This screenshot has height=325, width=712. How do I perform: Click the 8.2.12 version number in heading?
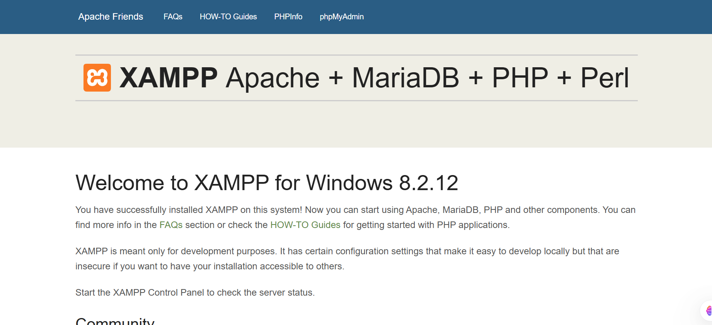click(x=429, y=183)
